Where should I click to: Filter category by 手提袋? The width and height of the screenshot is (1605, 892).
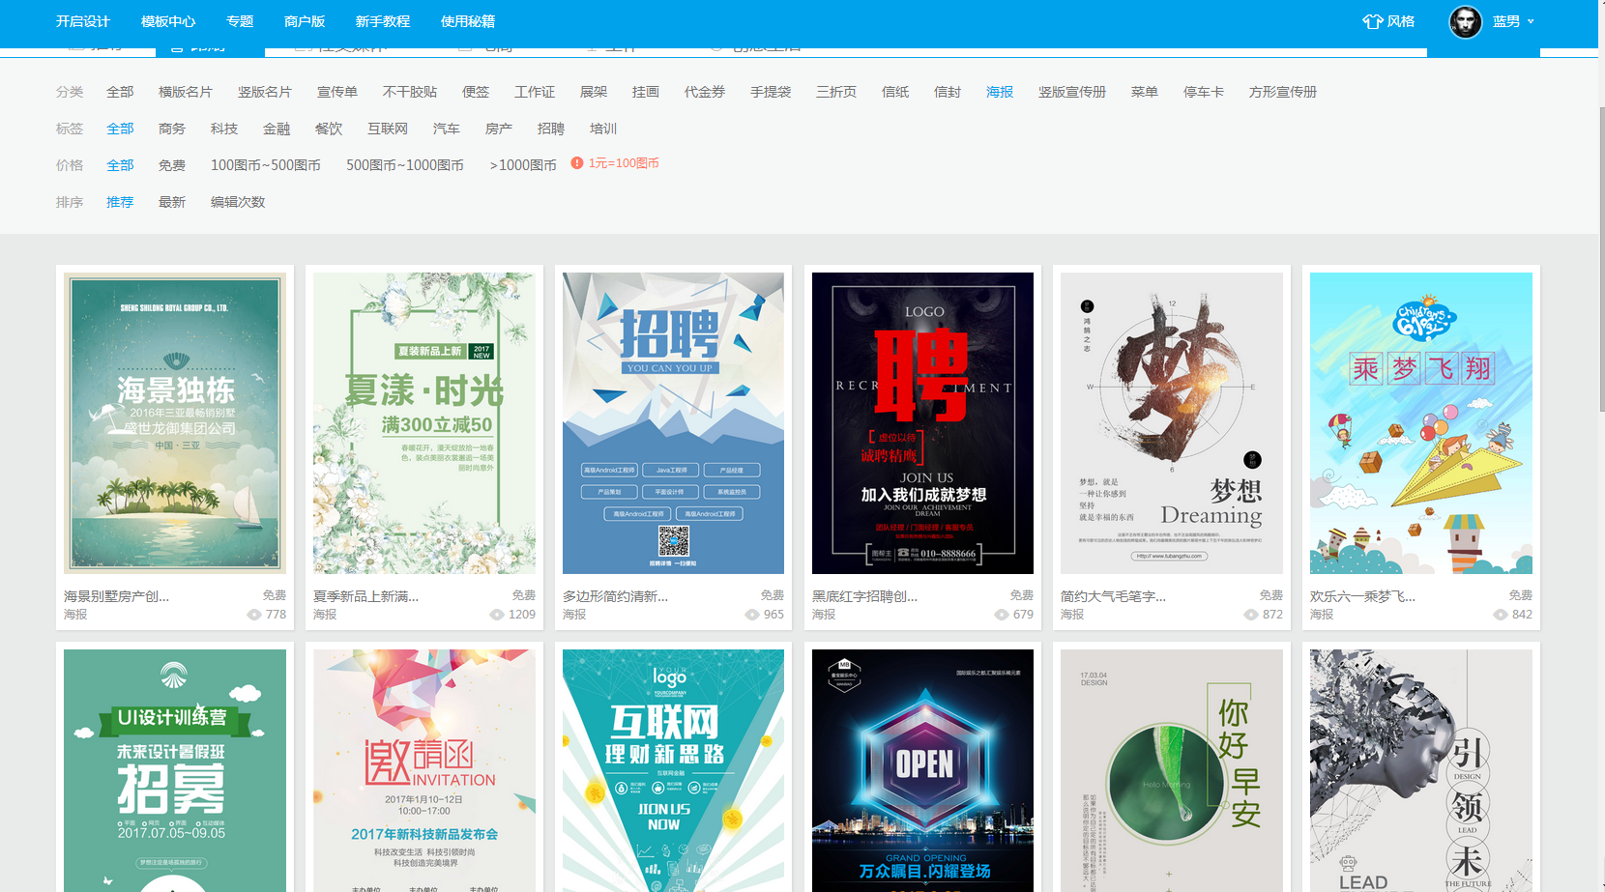(771, 92)
